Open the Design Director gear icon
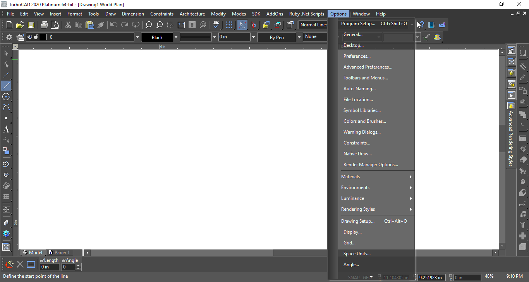 pos(9,37)
